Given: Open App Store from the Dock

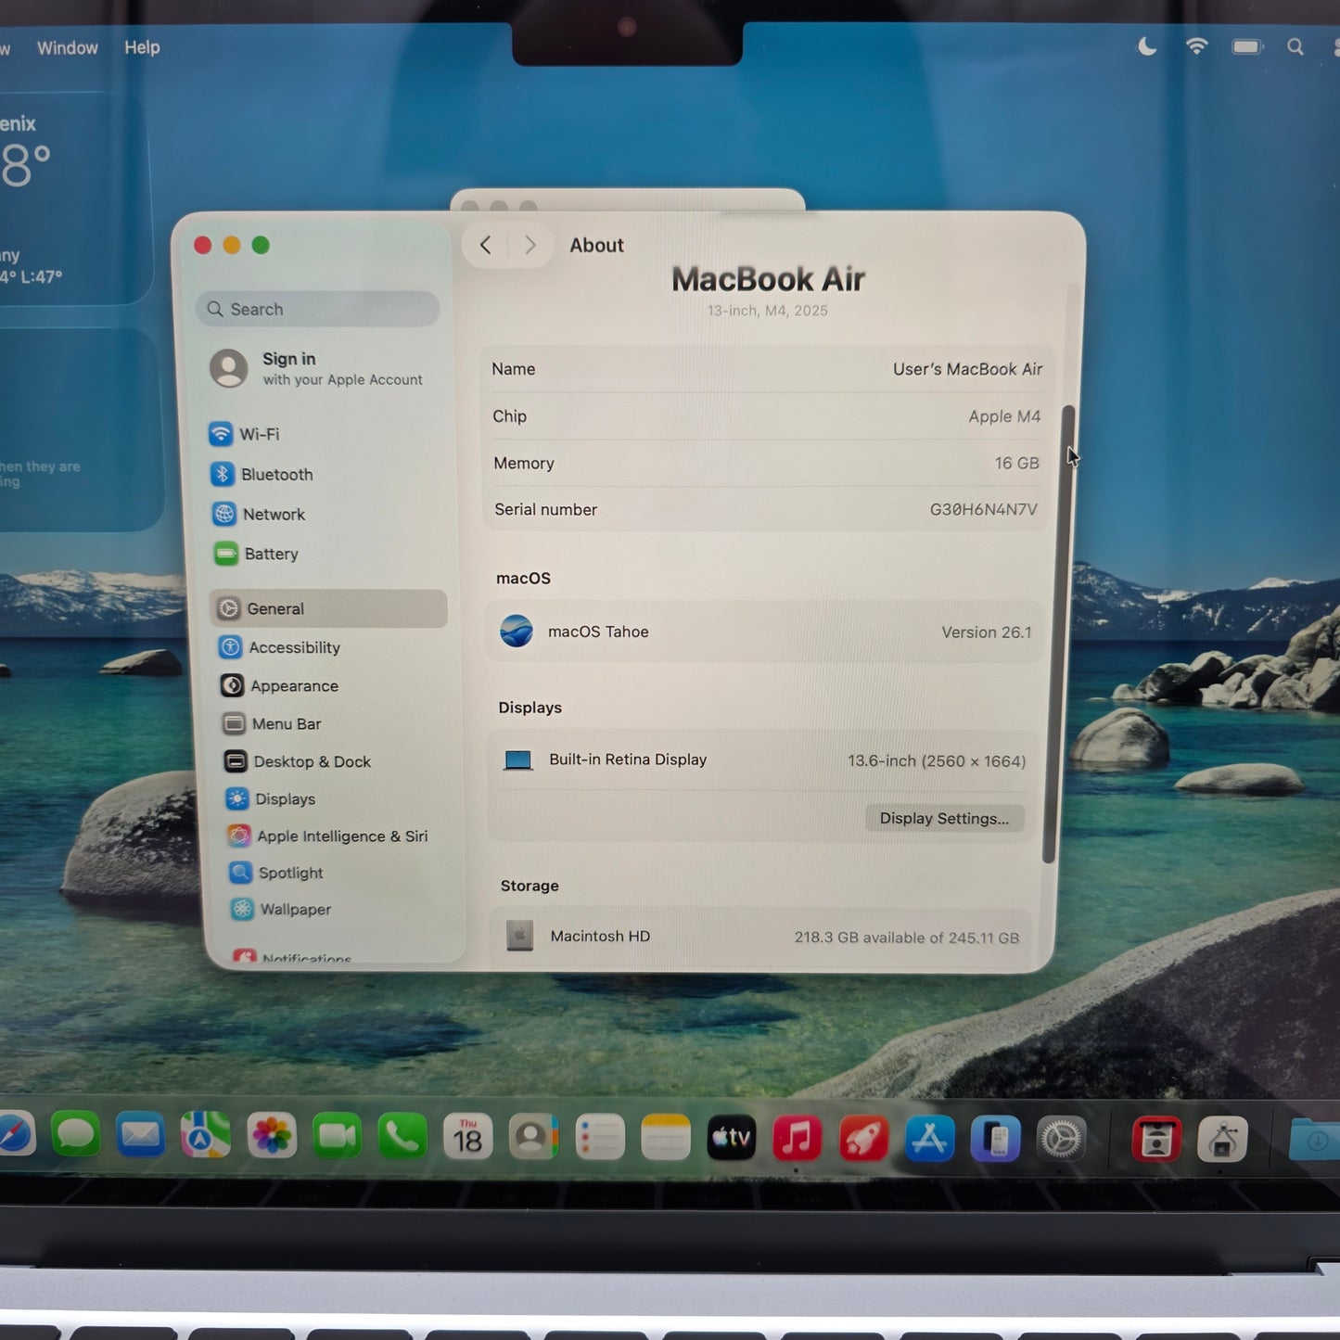Looking at the screenshot, I should click(x=929, y=1138).
